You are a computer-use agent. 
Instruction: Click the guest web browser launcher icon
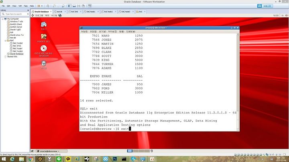pos(60,16)
